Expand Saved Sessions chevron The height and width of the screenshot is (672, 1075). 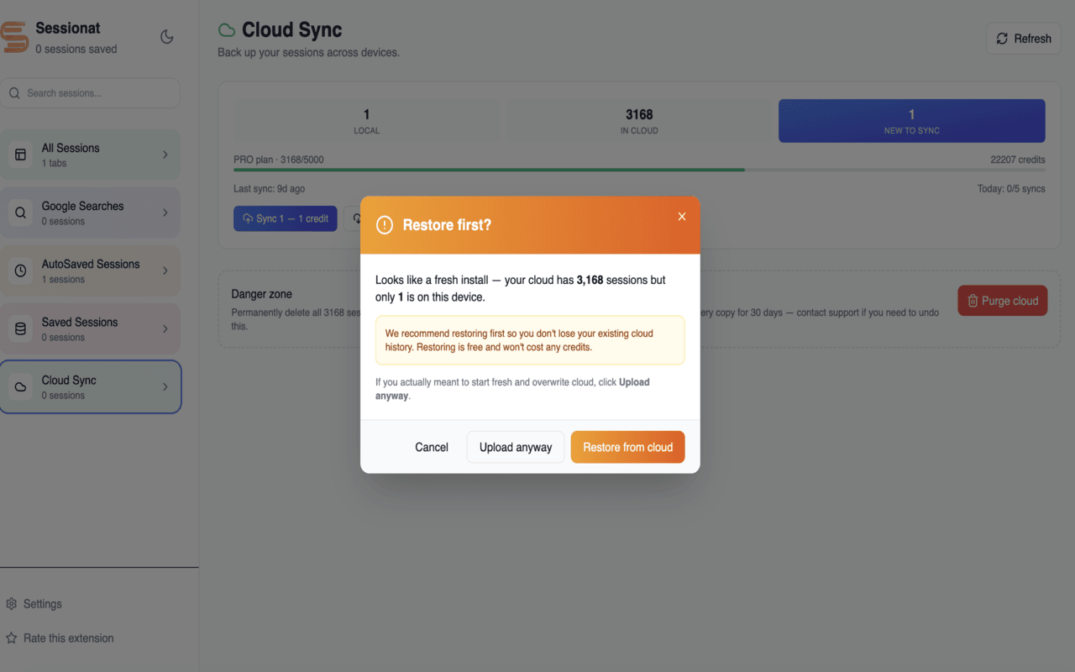tap(165, 328)
